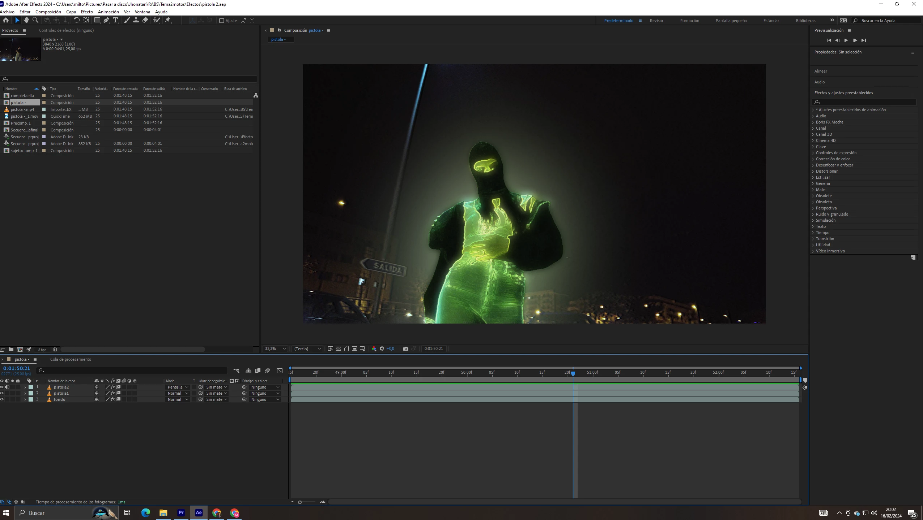Select the Puppet Pin tool
The height and width of the screenshot is (520, 923).
pos(168,20)
